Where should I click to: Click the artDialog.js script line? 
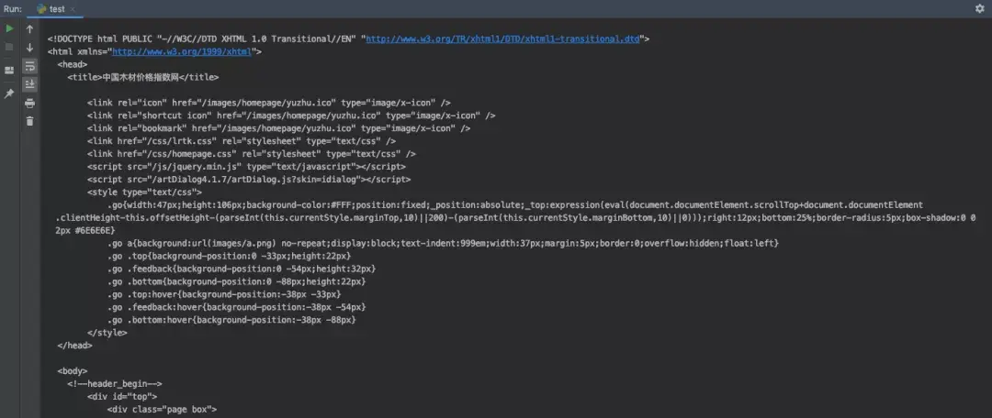point(249,180)
